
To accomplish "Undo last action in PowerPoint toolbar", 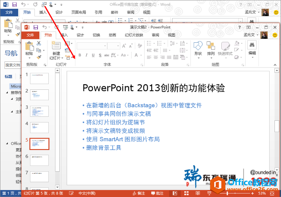I will [44, 27].
